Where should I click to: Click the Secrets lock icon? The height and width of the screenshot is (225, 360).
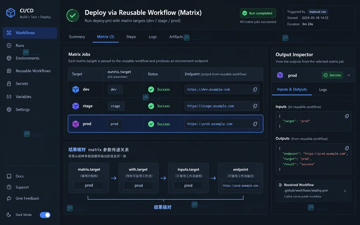pos(9,84)
